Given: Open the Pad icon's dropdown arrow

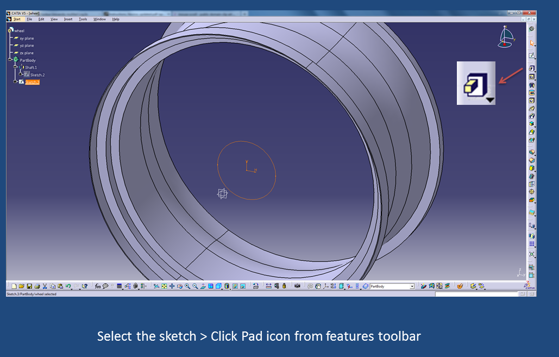Looking at the screenshot, I should (491, 100).
